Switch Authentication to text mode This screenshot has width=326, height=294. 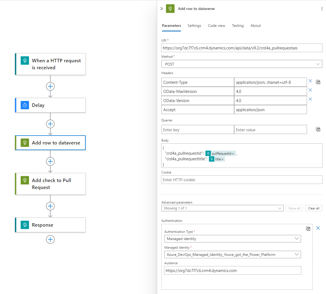pos(308,228)
